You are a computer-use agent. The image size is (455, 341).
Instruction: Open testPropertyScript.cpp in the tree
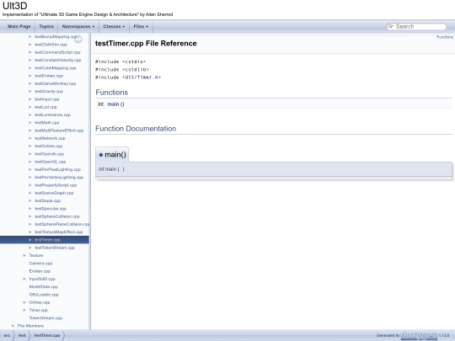click(x=56, y=185)
